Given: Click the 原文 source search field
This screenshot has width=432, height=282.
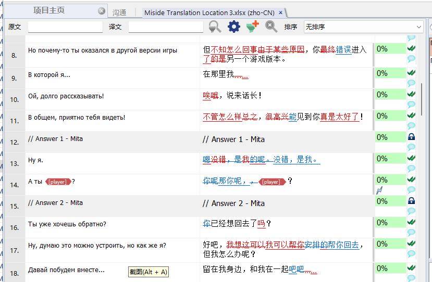Looking at the screenshot, I should click(x=65, y=27).
